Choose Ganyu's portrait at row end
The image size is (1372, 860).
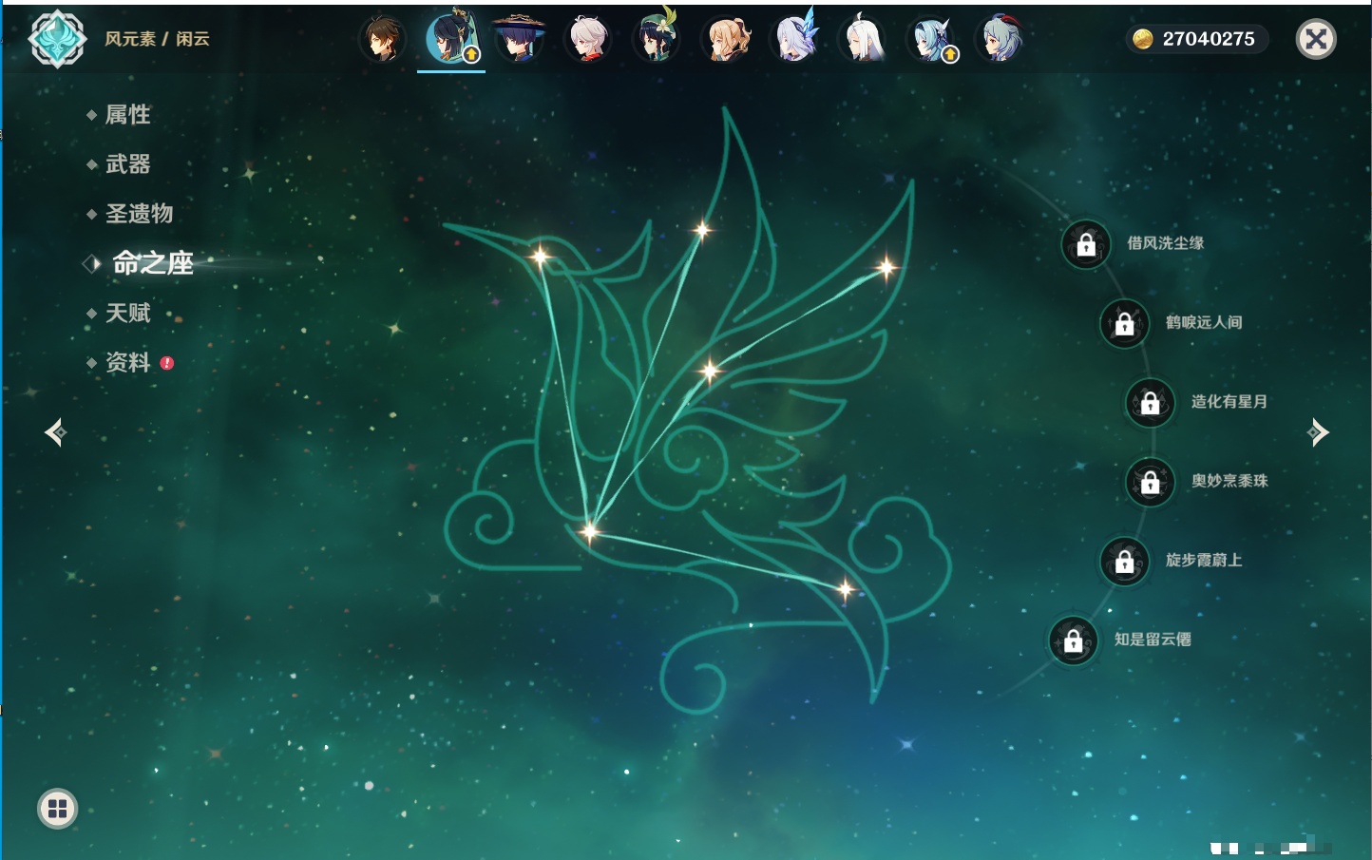[1000, 40]
